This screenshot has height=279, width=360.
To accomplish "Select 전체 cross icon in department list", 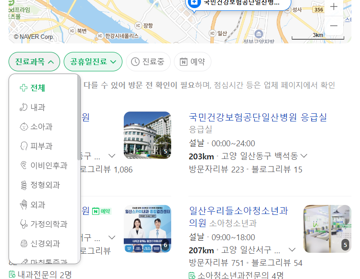I will [x=23, y=88].
